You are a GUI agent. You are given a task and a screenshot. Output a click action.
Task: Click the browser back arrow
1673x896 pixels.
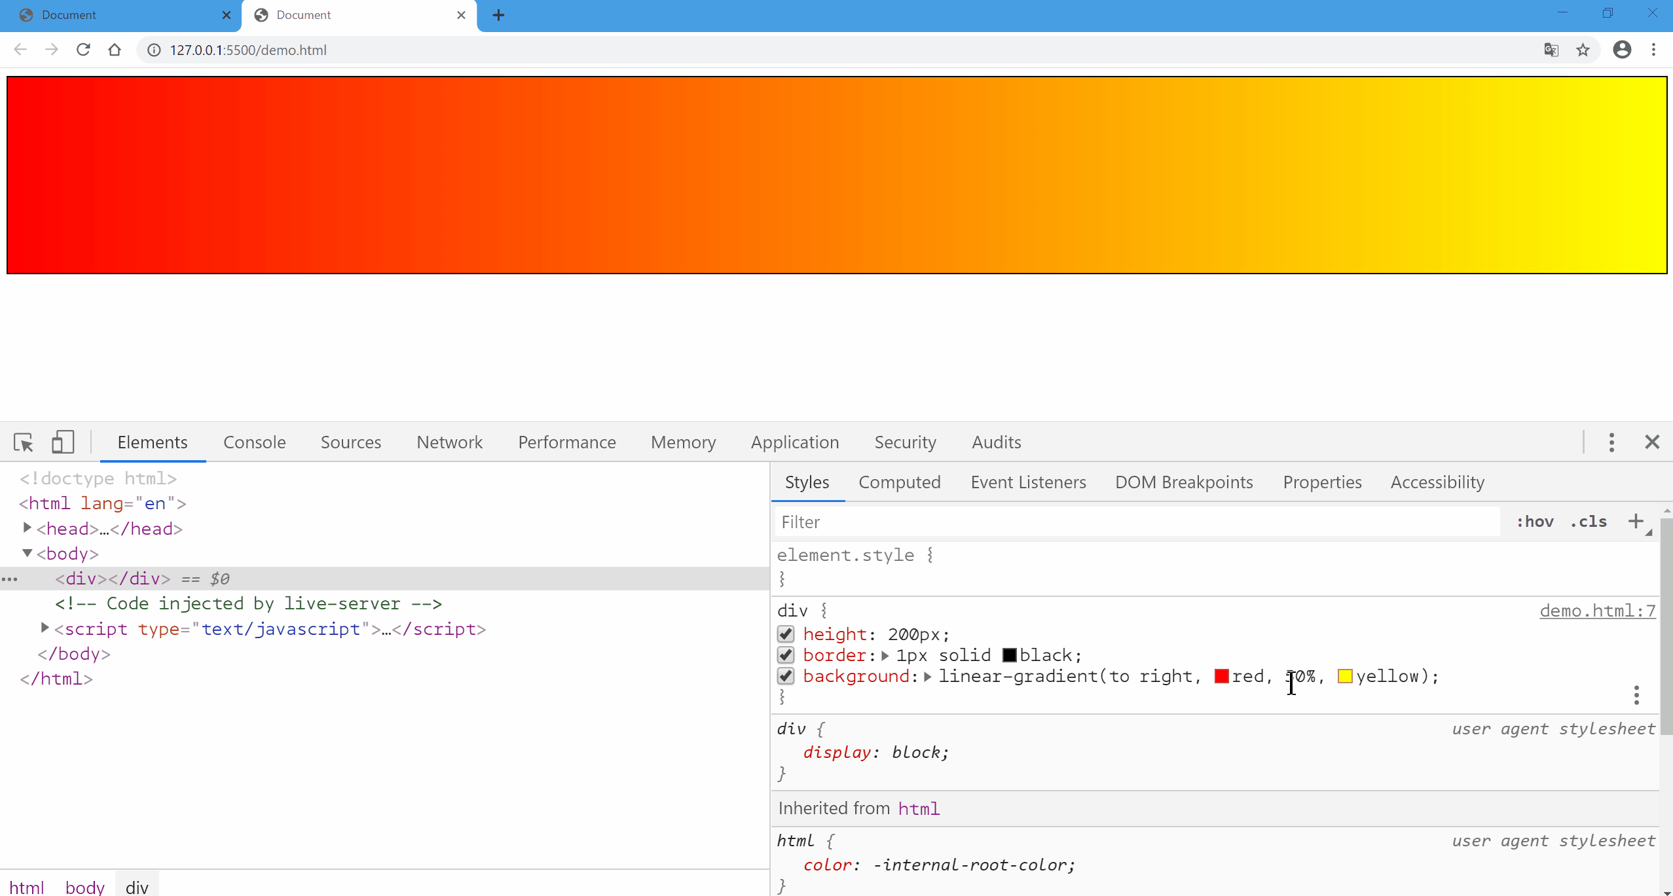click(20, 50)
